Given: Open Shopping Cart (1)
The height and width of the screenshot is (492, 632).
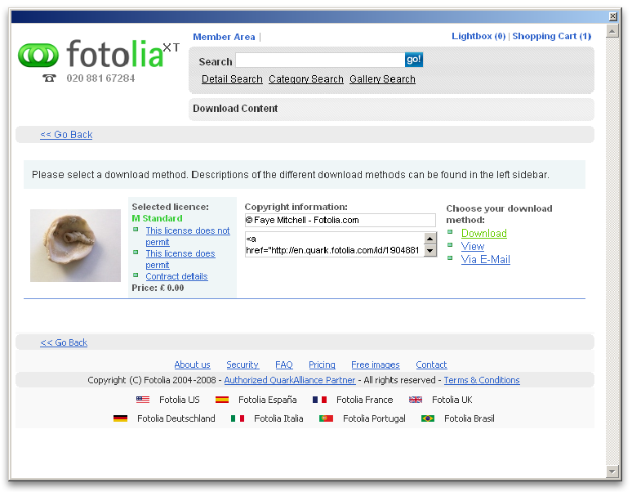Looking at the screenshot, I should point(551,36).
